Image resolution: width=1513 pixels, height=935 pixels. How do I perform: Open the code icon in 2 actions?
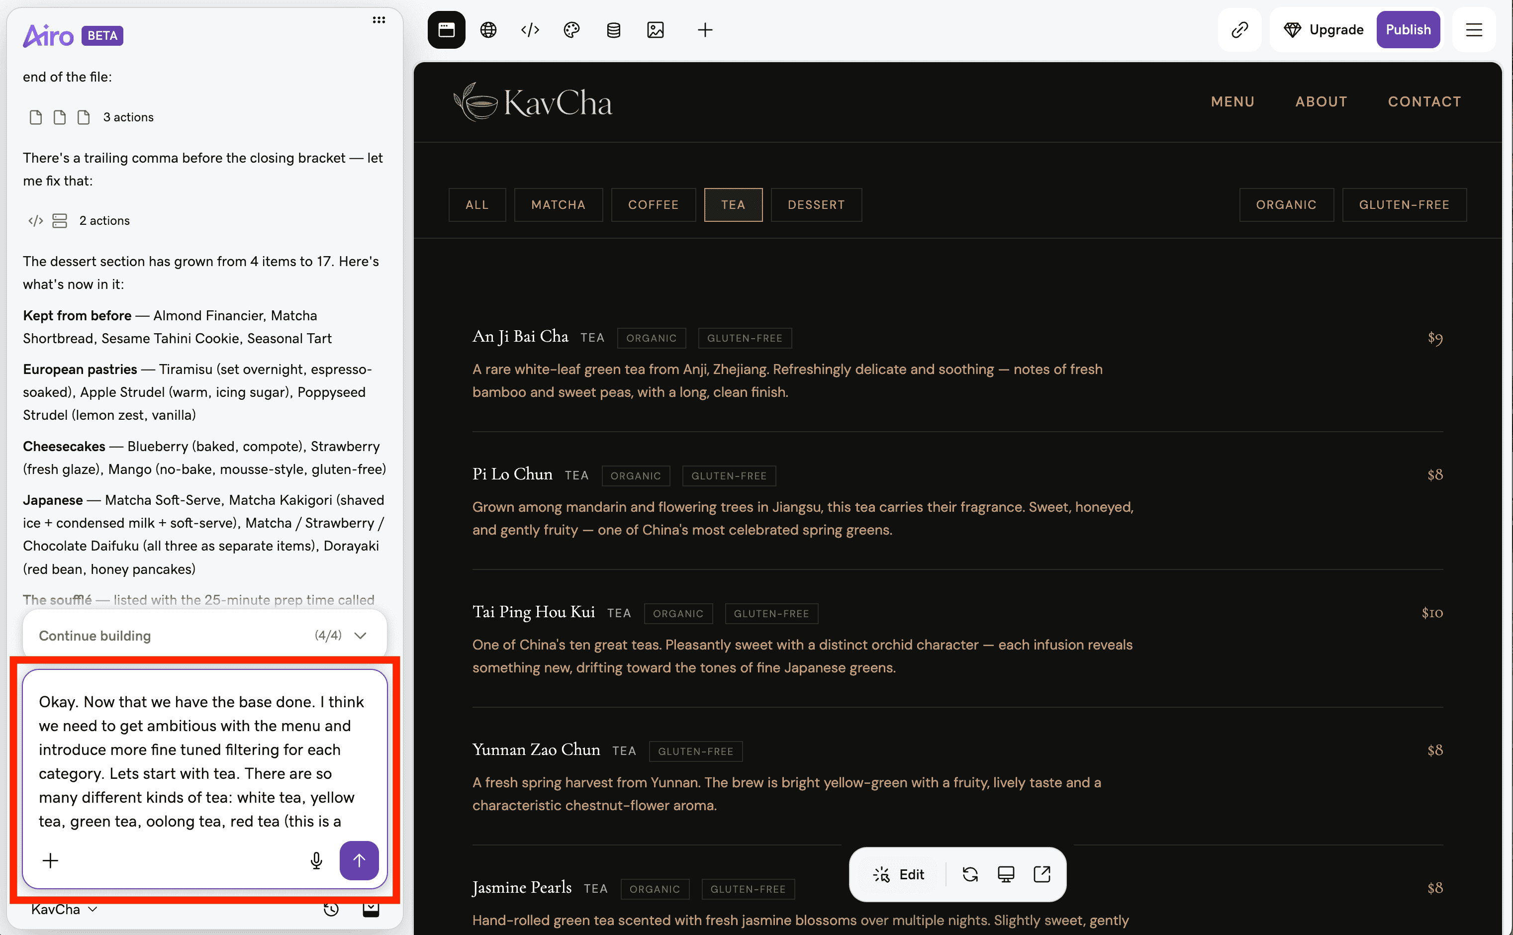tap(36, 221)
